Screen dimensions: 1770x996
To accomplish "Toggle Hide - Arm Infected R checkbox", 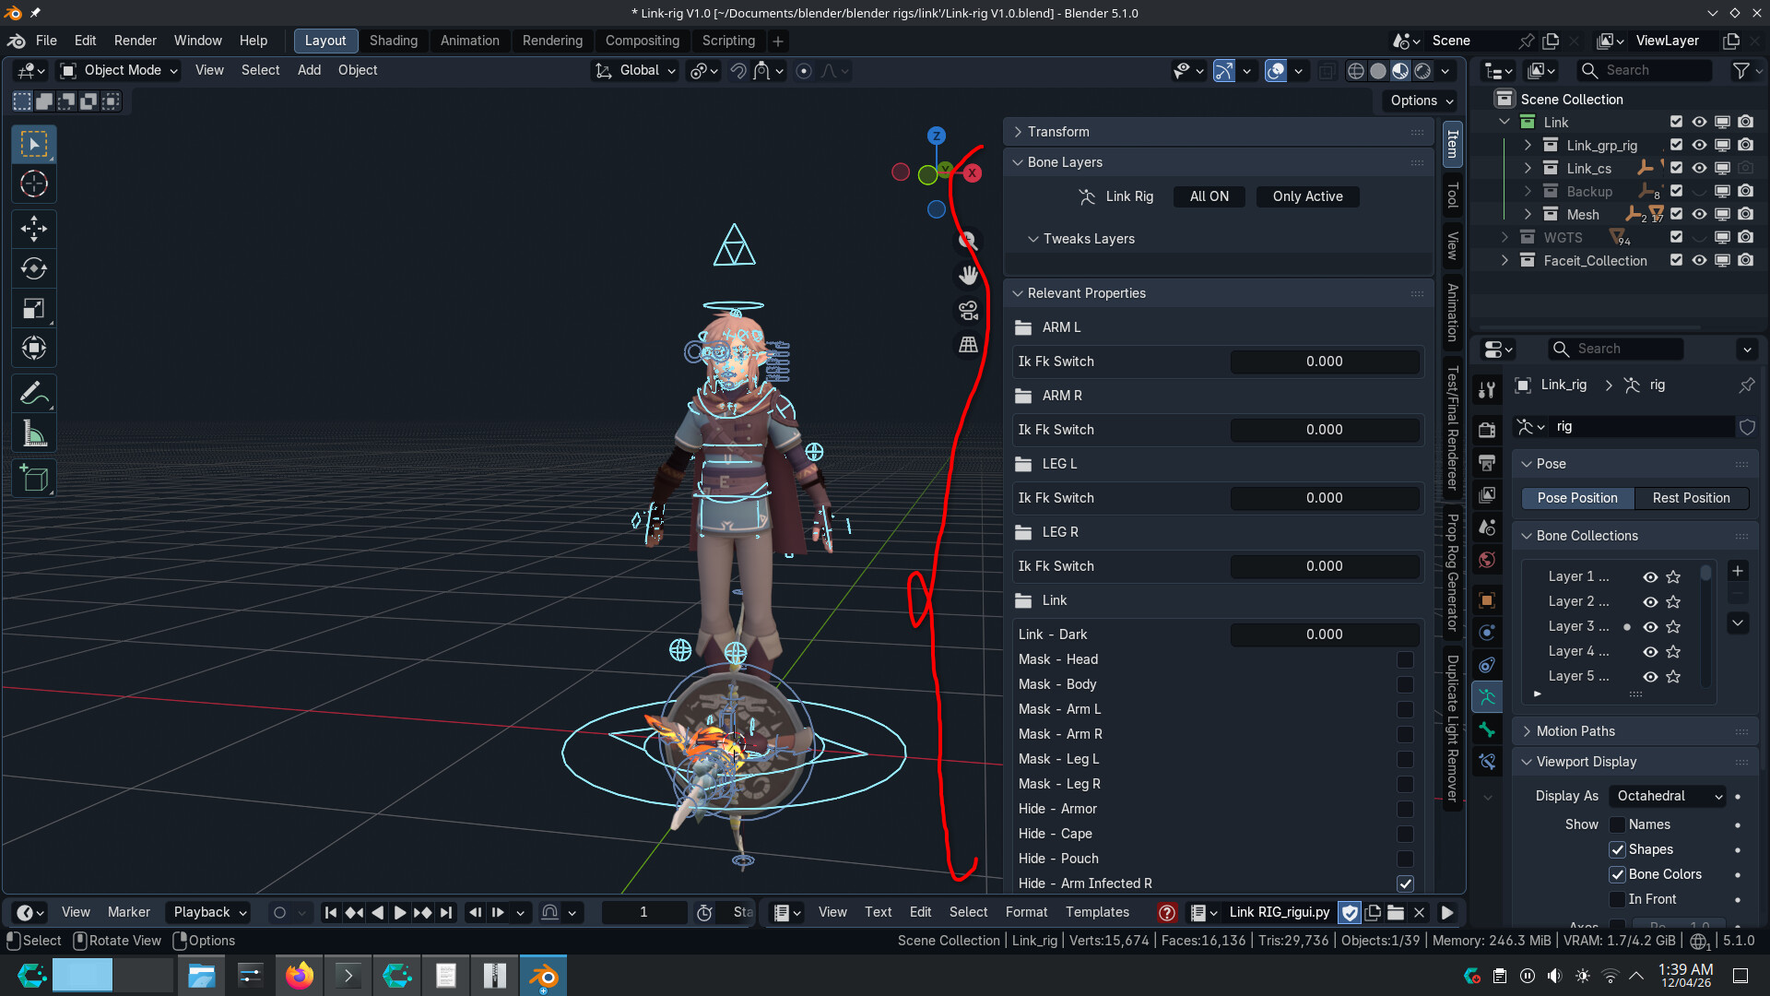I will 1405,883.
